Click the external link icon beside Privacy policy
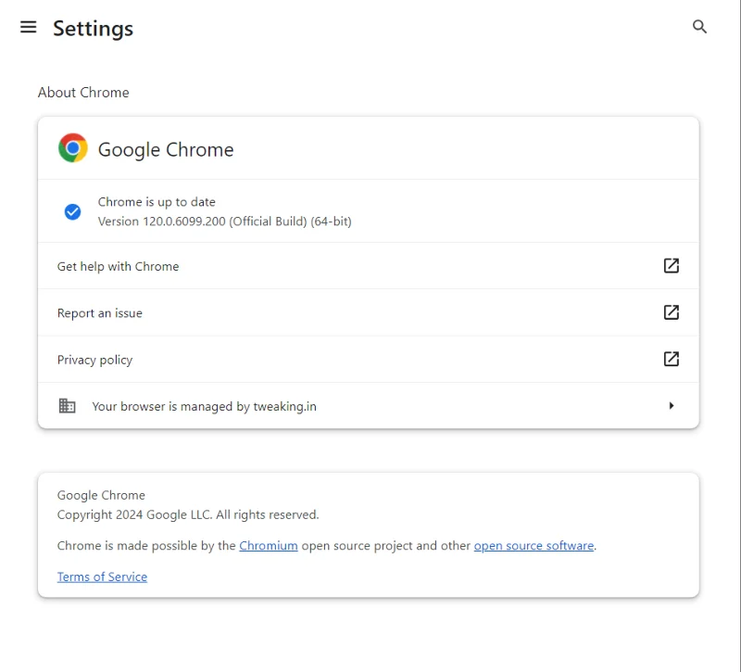Viewport: 741px width, 672px height. click(671, 359)
